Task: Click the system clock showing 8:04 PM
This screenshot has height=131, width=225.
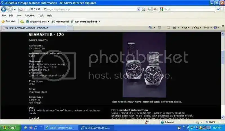Action: click(217, 128)
